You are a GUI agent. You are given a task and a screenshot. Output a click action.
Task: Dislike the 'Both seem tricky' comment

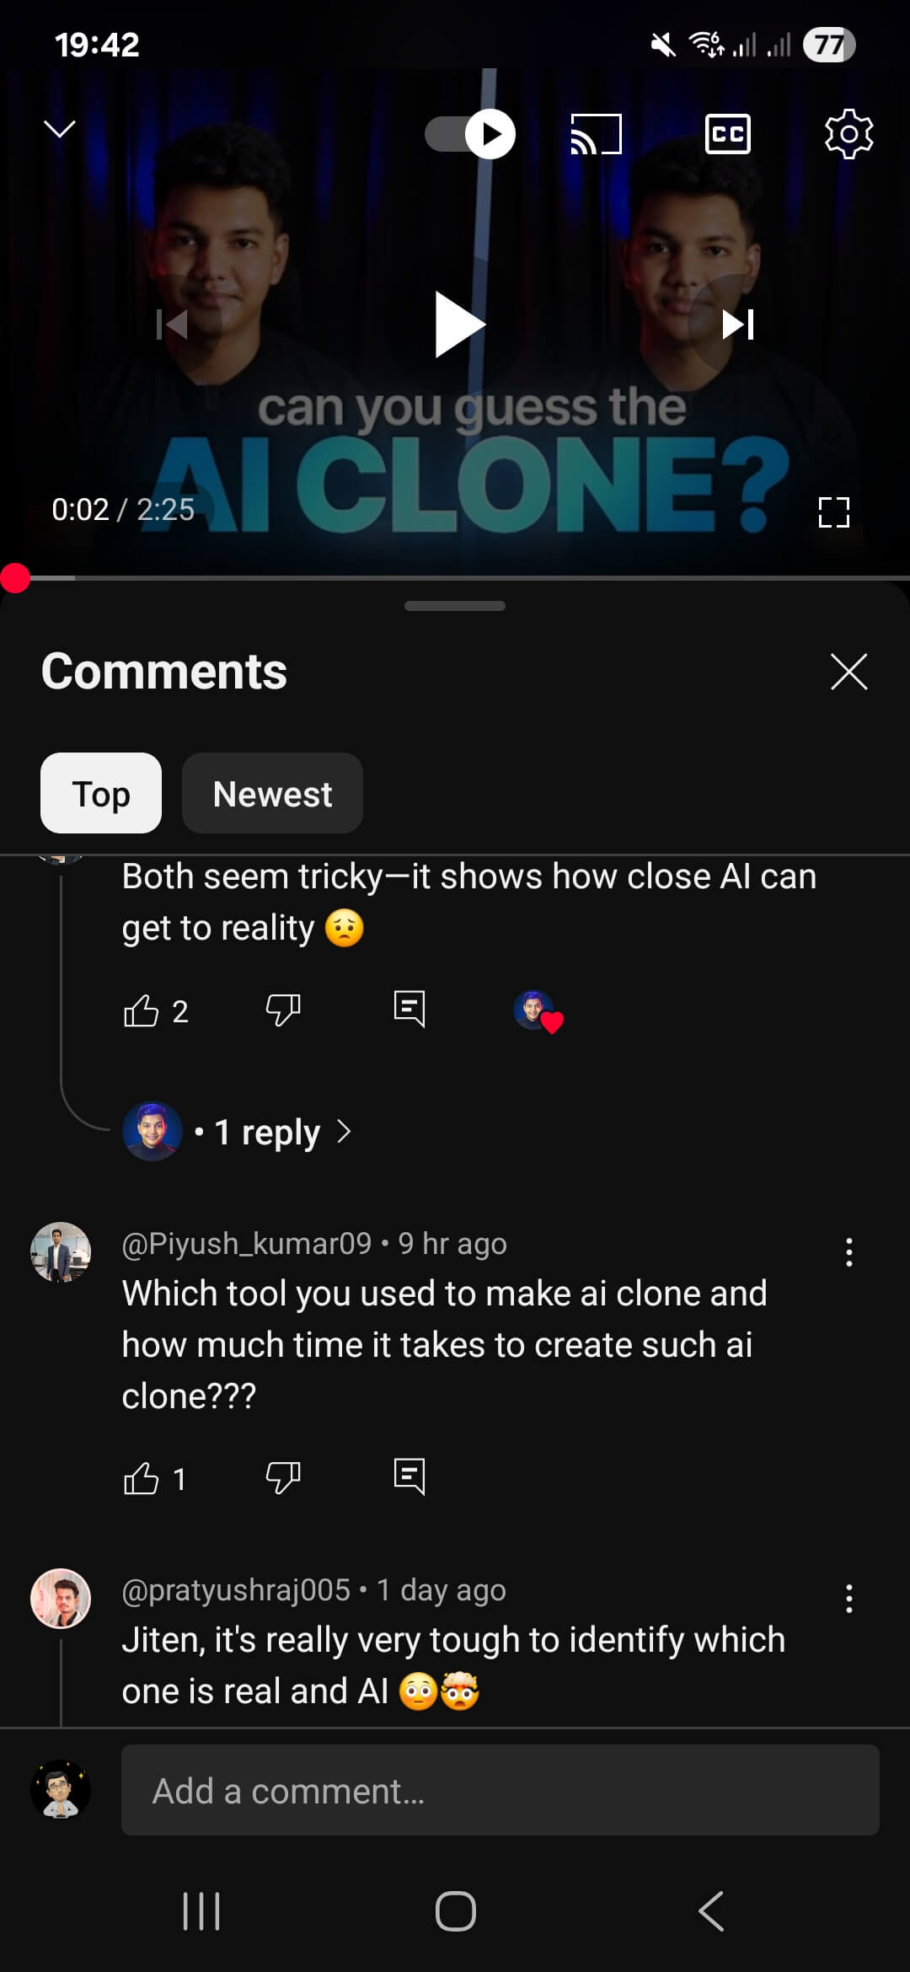coord(283,1010)
